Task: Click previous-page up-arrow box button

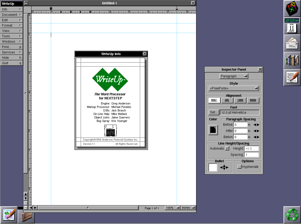Action: click(26, 203)
